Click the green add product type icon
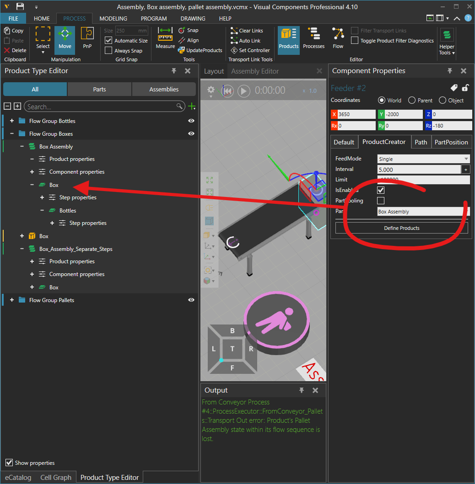This screenshot has width=475, height=484. (192, 106)
